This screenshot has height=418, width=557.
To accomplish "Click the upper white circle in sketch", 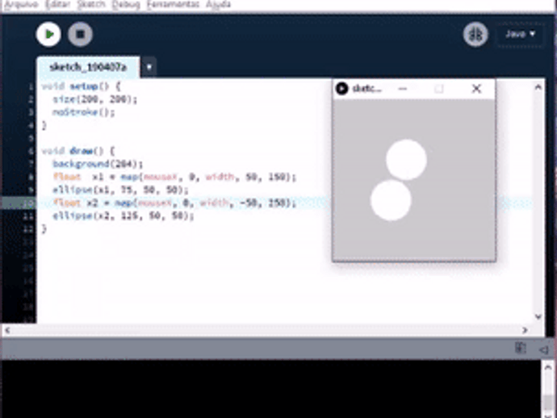I will tap(406, 160).
